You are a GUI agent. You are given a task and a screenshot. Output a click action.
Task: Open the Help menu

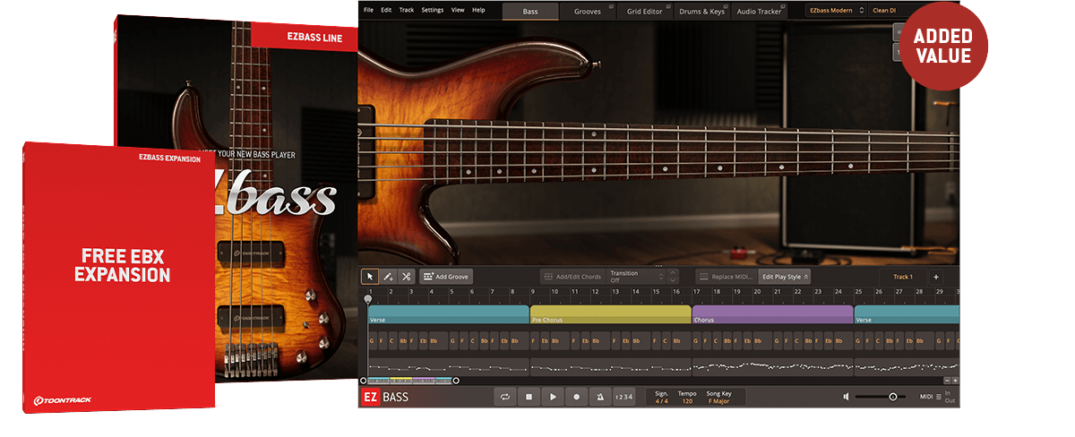tap(478, 10)
